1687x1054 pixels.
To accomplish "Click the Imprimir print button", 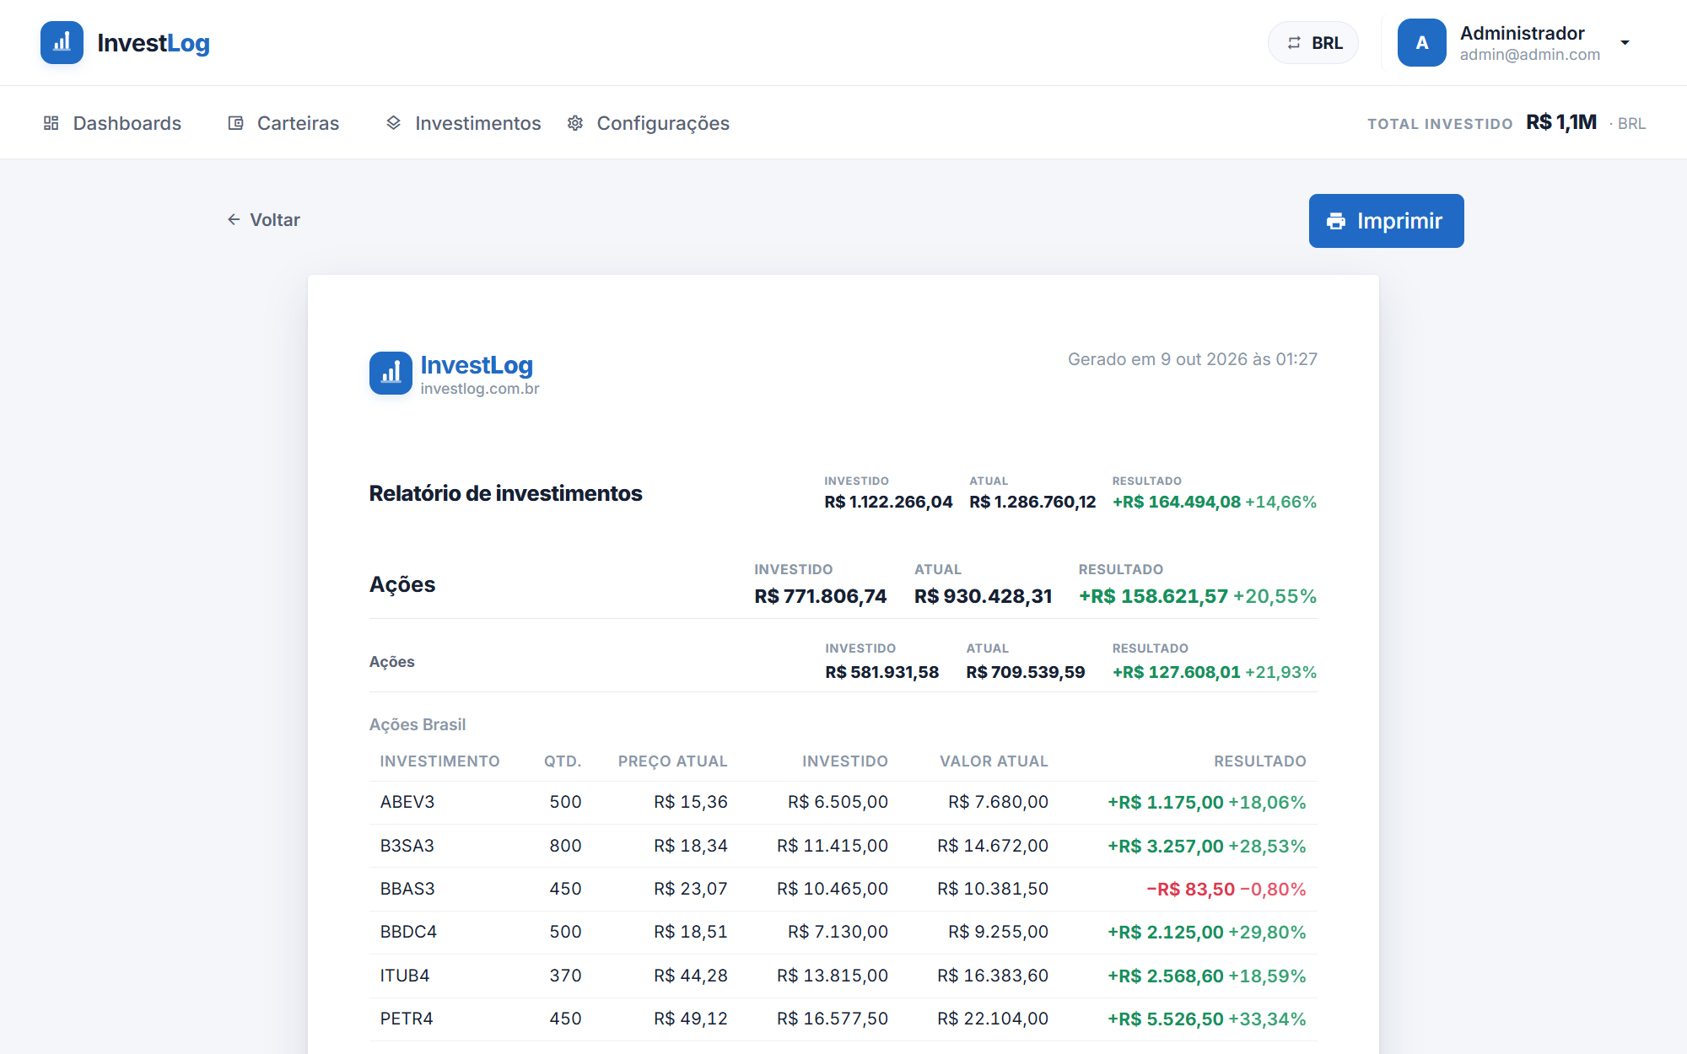I will [x=1386, y=221].
